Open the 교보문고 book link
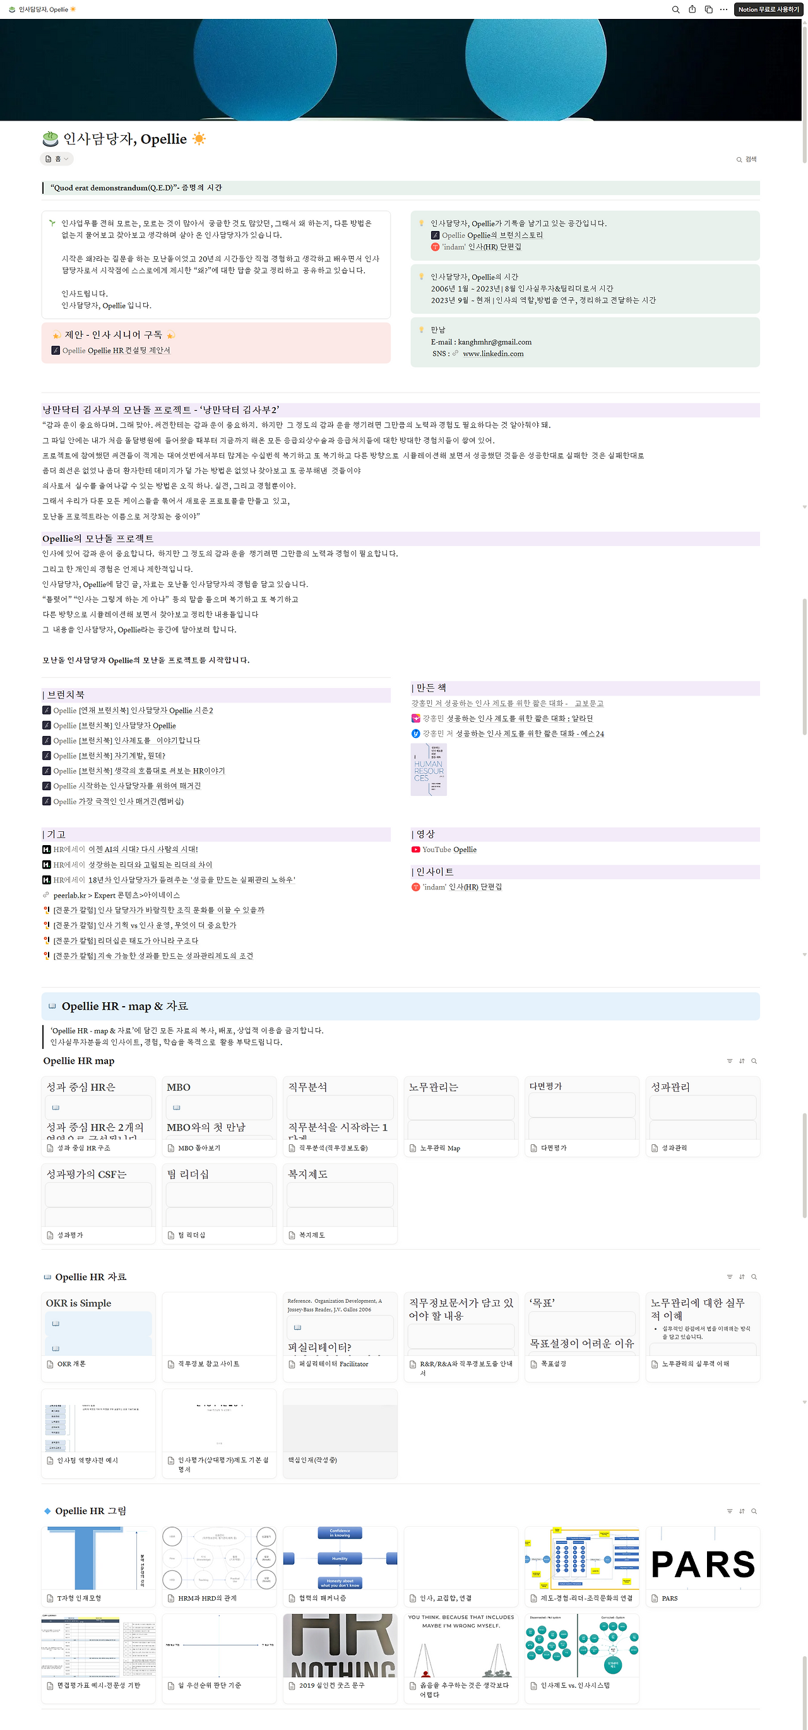The width and height of the screenshot is (808, 1730). [507, 704]
